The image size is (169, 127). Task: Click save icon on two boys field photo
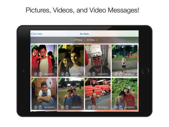[x=63, y=107]
